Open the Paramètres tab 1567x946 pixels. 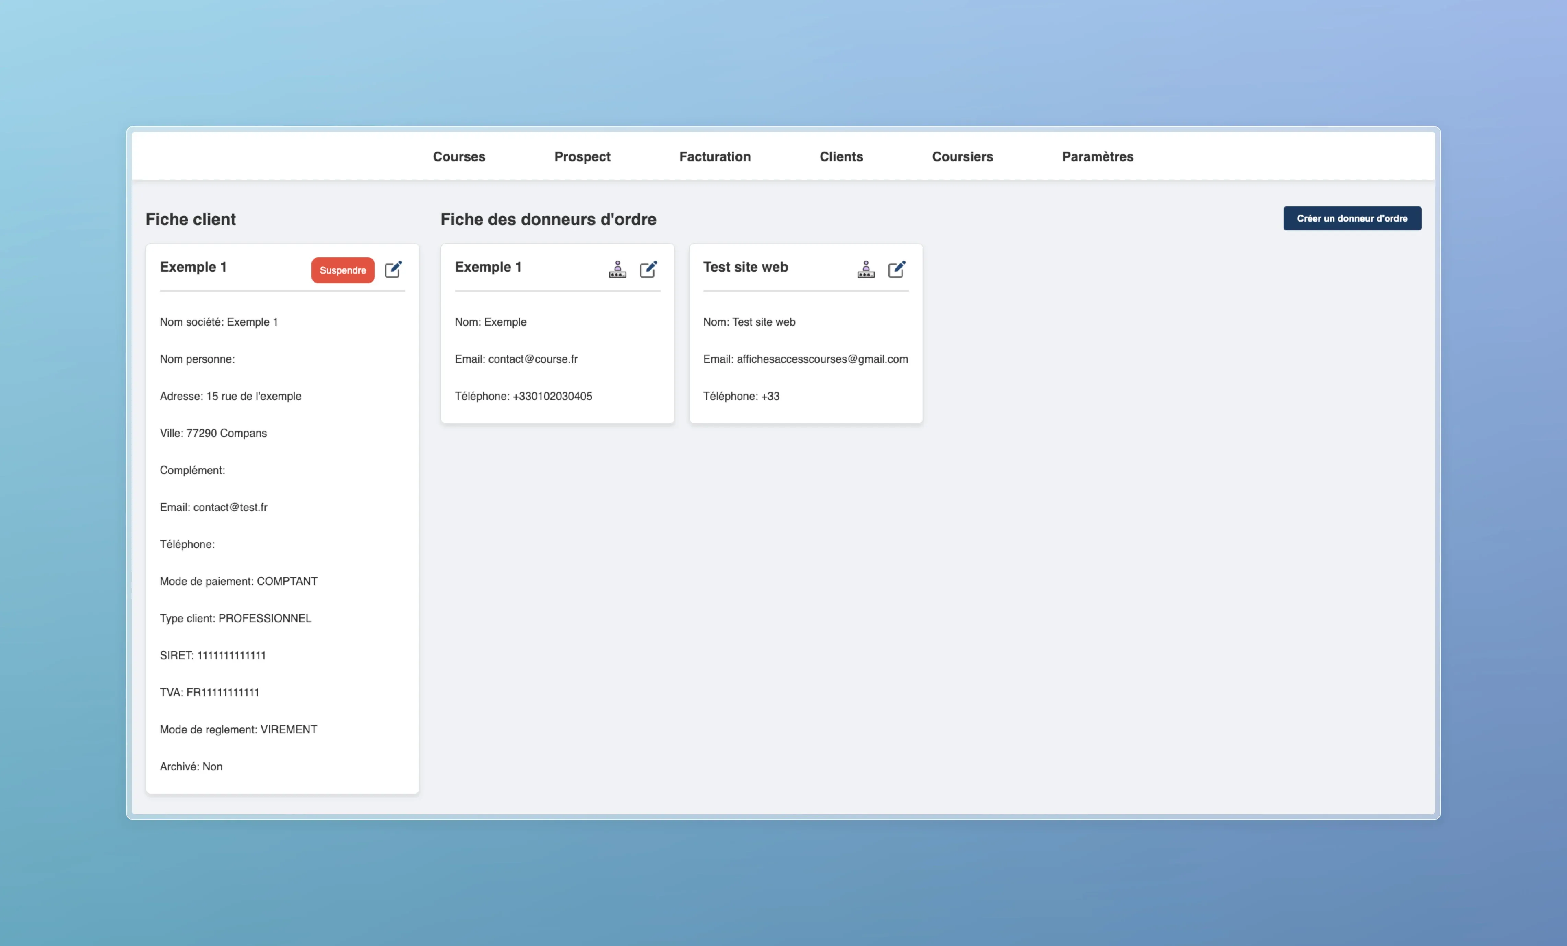pos(1097,156)
